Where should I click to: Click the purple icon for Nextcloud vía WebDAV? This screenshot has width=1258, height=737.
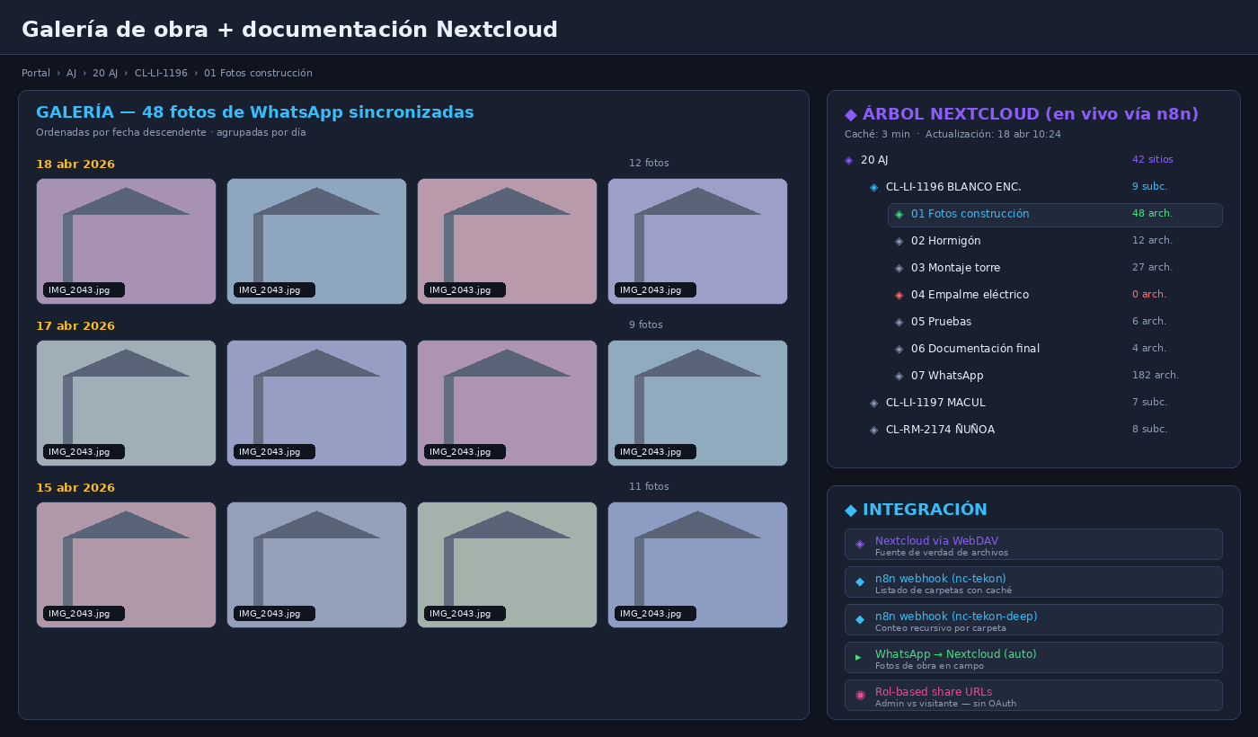(x=860, y=544)
